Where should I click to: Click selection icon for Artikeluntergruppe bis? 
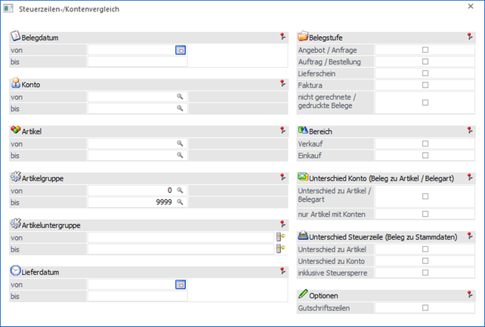pos(280,249)
